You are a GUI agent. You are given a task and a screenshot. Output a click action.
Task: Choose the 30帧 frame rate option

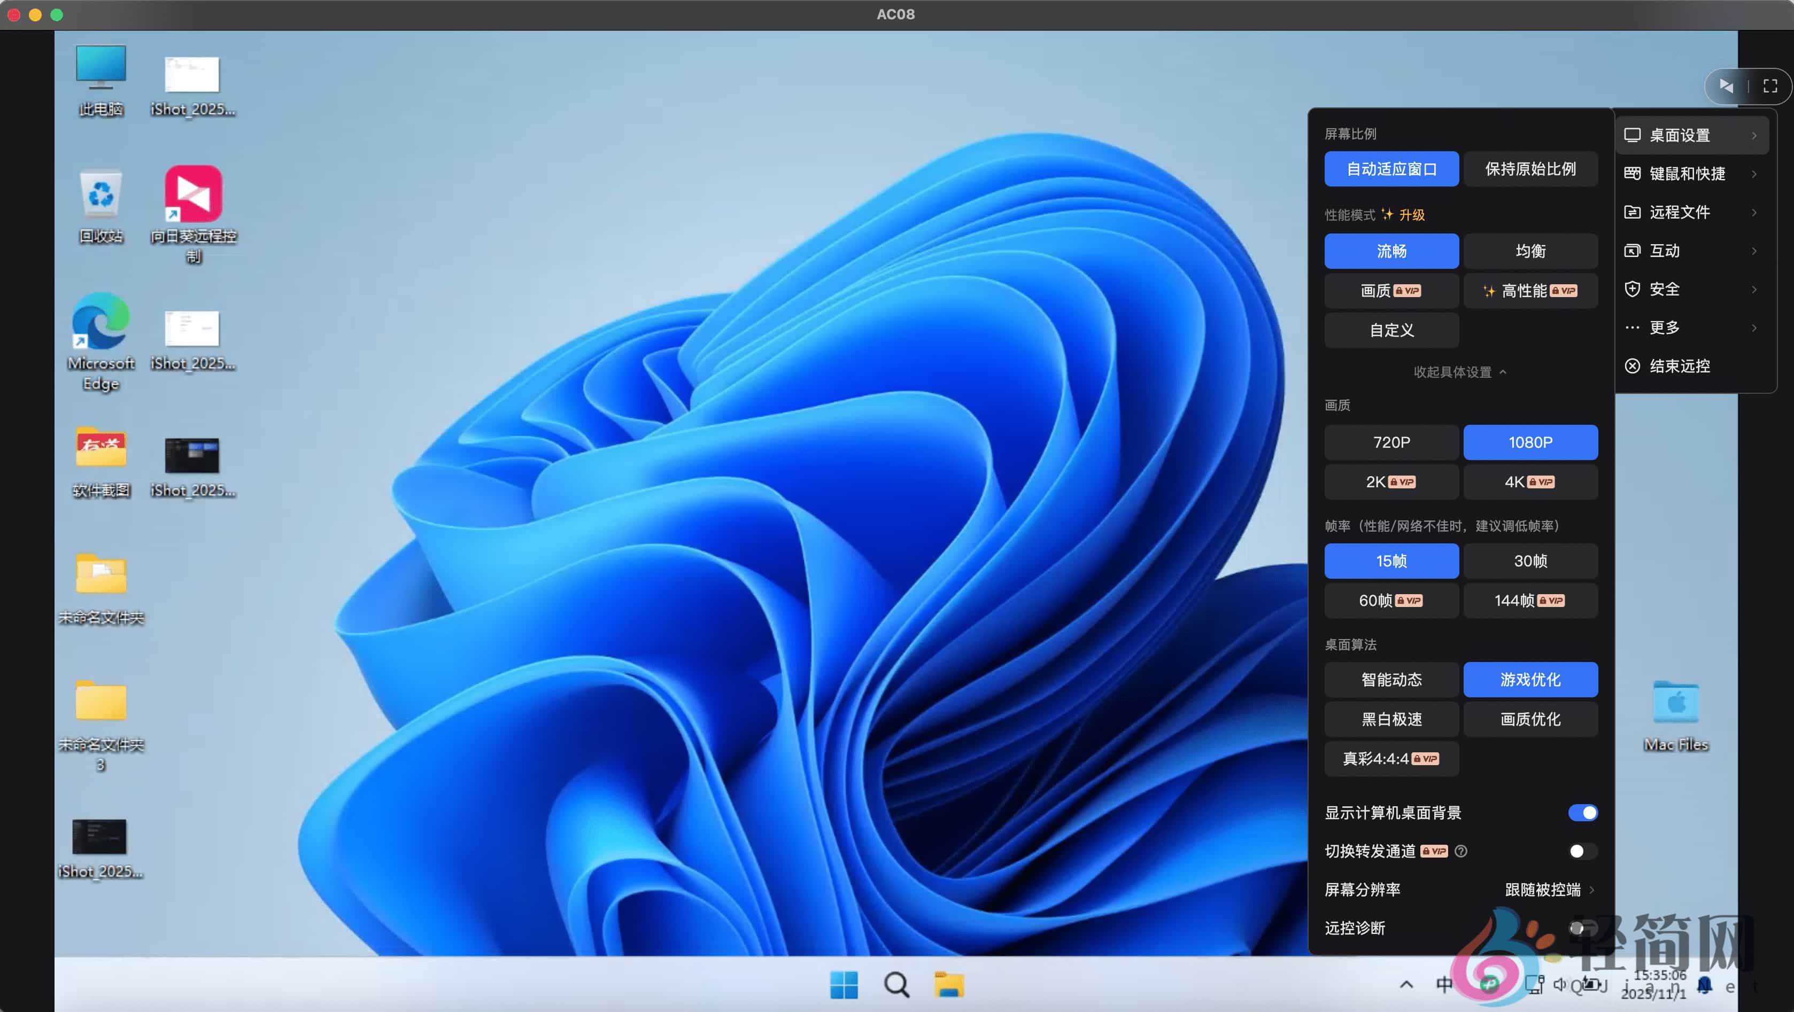click(1530, 561)
